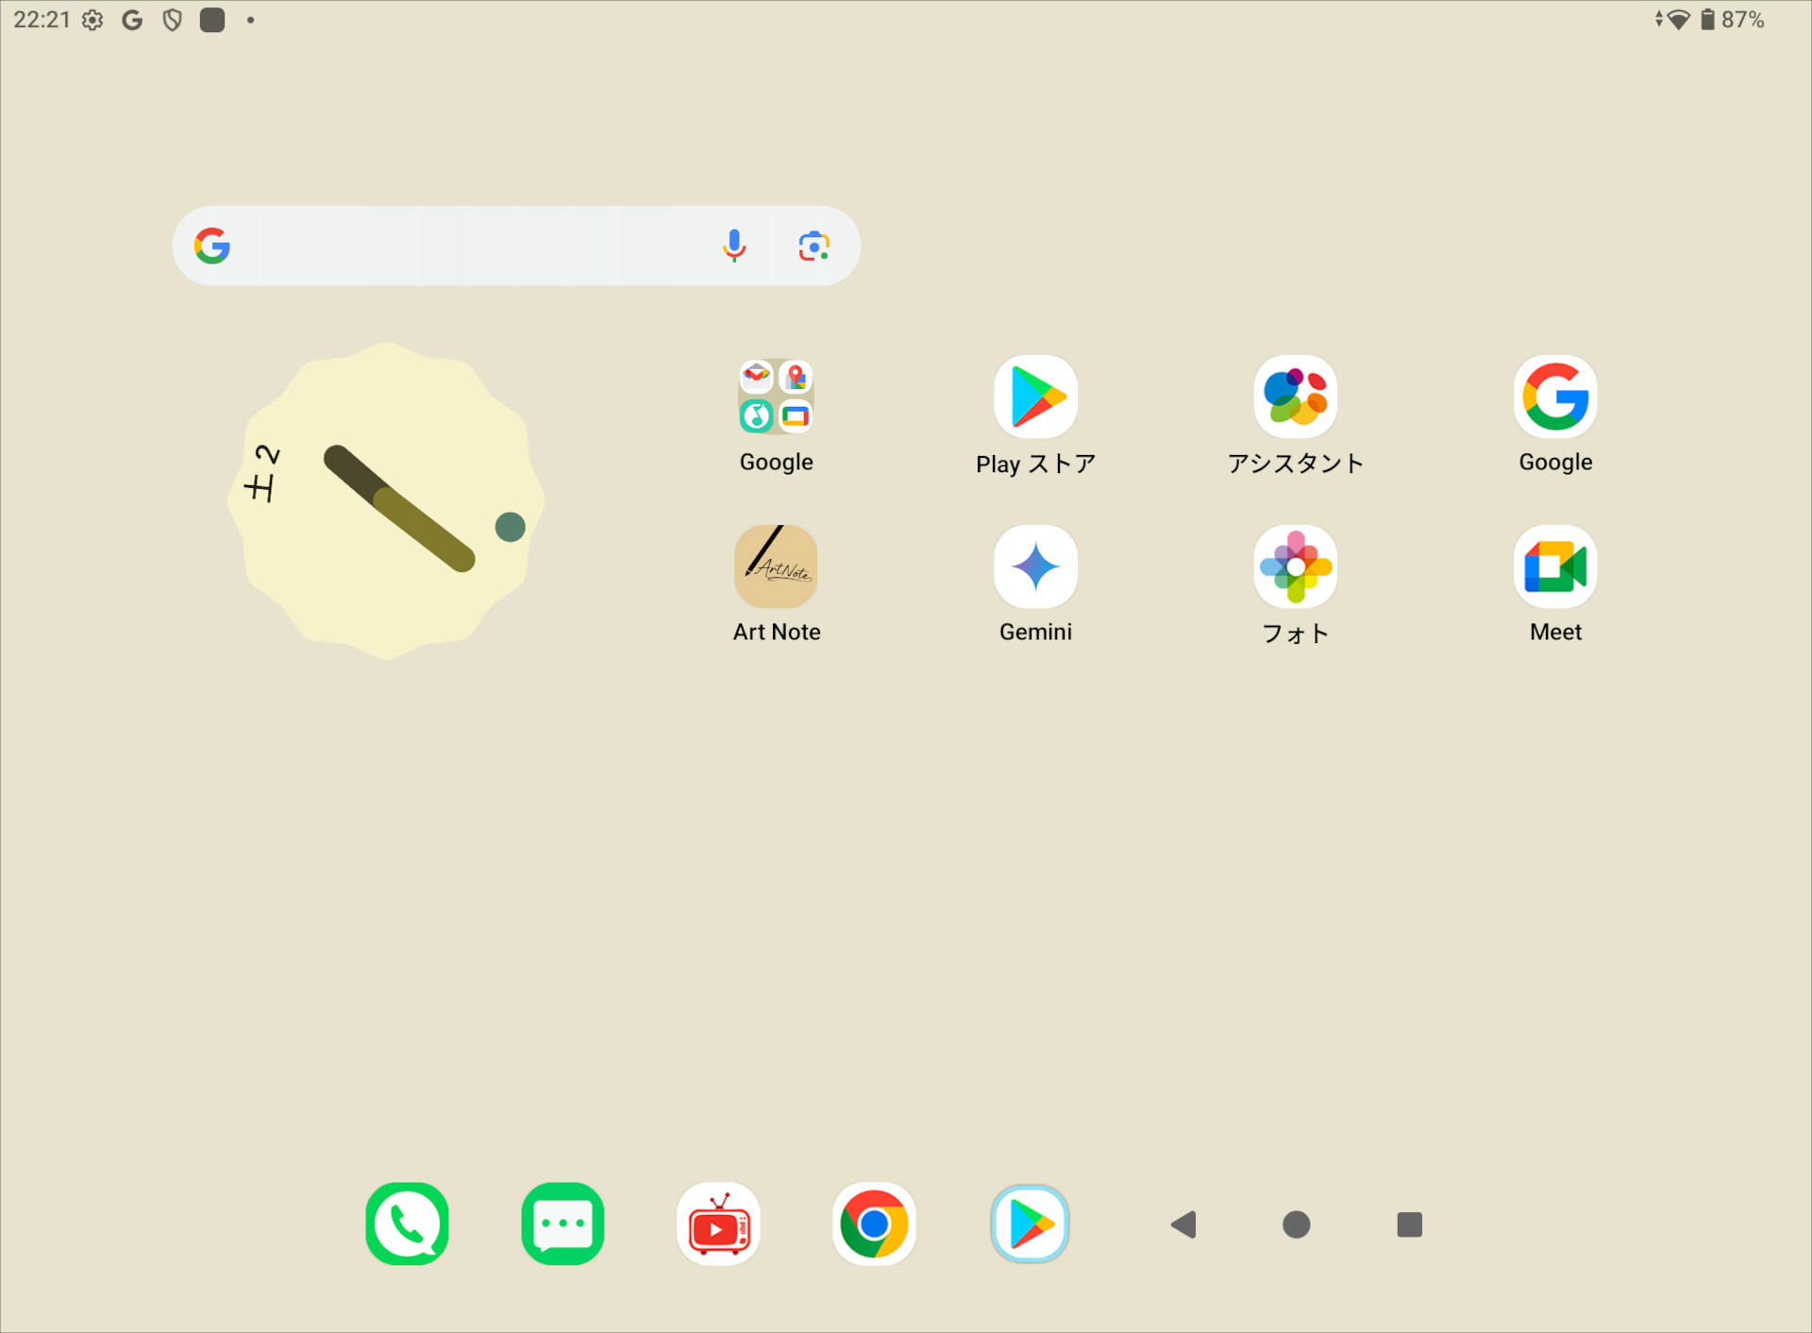Open the Gemini app
The image size is (1812, 1333).
[1035, 566]
